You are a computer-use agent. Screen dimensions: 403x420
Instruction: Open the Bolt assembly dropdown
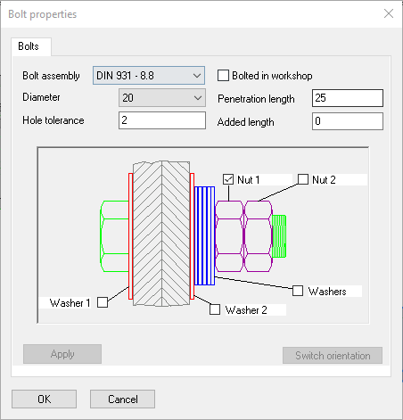pos(149,76)
